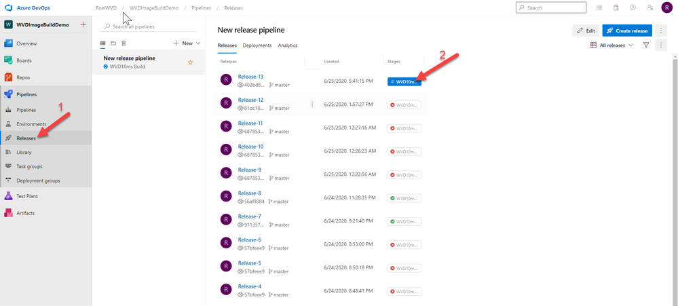Switch to list view of pipelines

point(103,43)
